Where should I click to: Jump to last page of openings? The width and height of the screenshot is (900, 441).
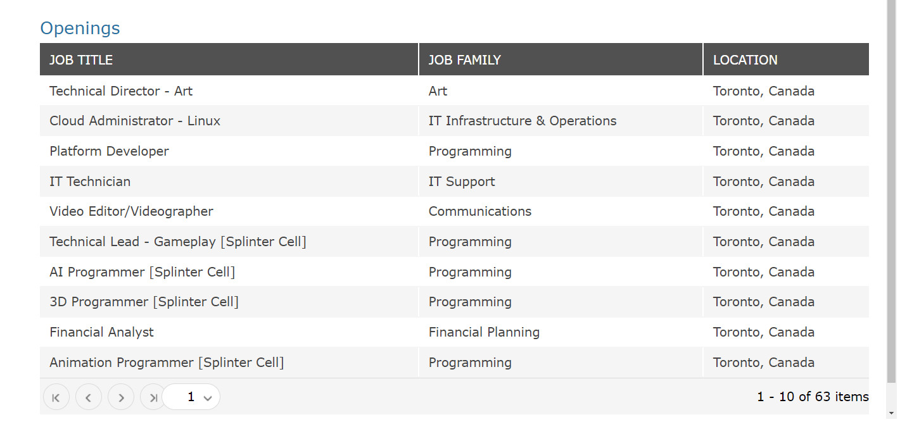point(153,397)
